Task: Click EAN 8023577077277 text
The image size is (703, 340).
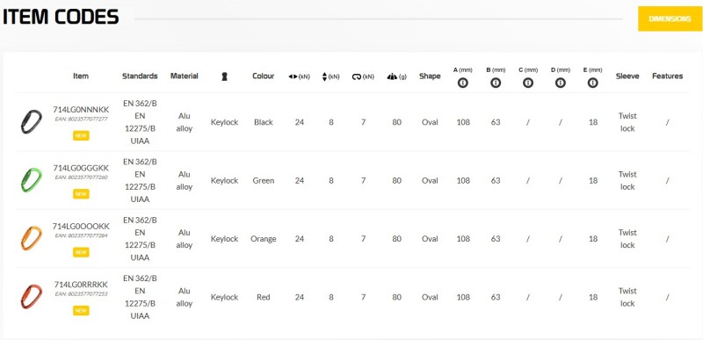Action: pyautogui.click(x=81, y=119)
